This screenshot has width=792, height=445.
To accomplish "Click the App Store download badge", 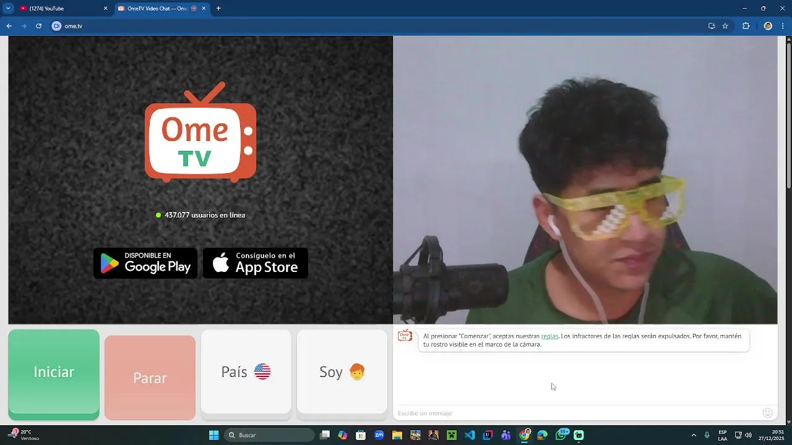I will [x=256, y=263].
